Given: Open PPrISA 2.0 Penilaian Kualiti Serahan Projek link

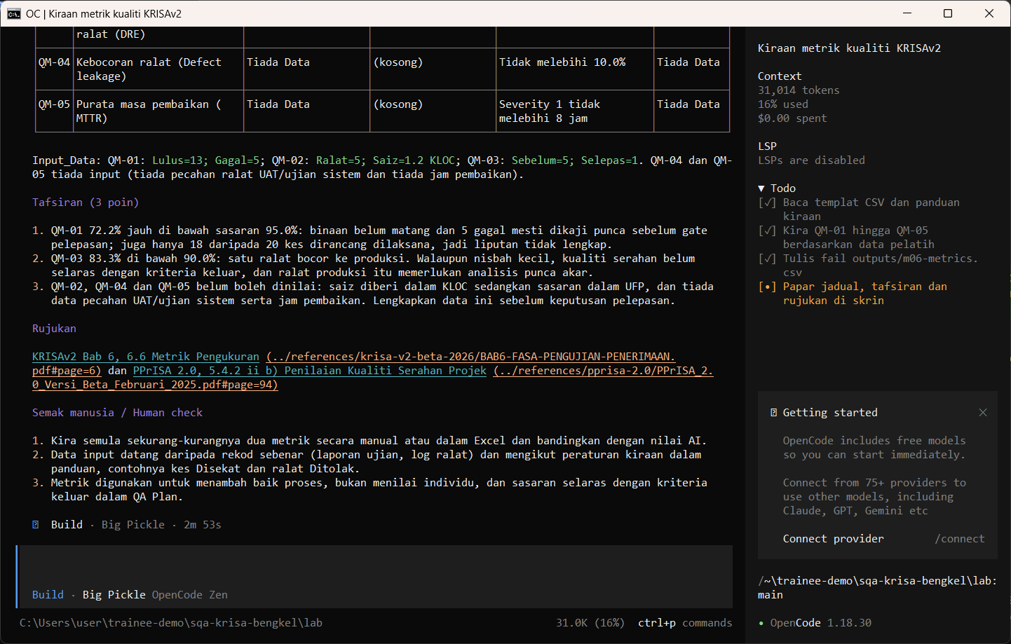Looking at the screenshot, I should (x=309, y=371).
